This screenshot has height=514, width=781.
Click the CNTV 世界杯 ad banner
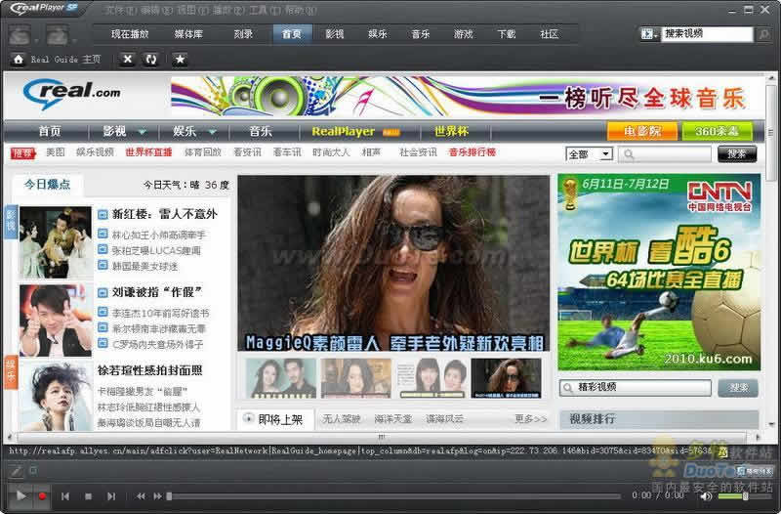(659, 273)
